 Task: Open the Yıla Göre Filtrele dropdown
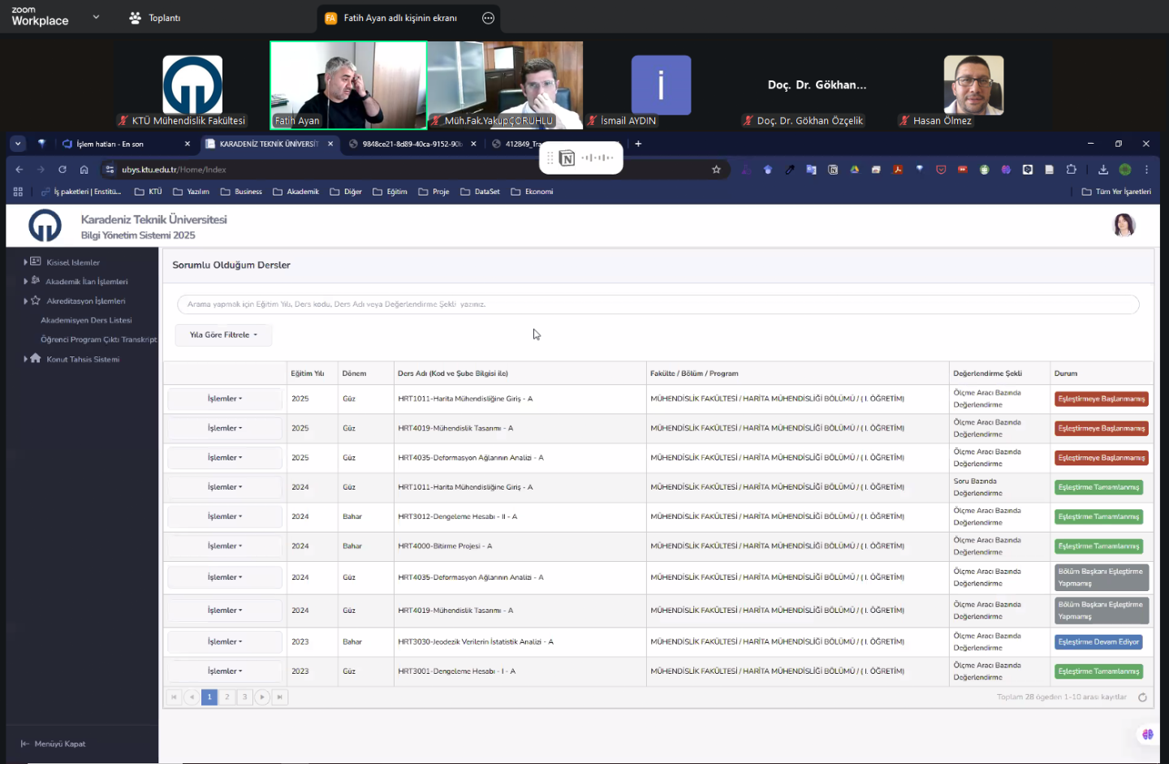[223, 335]
